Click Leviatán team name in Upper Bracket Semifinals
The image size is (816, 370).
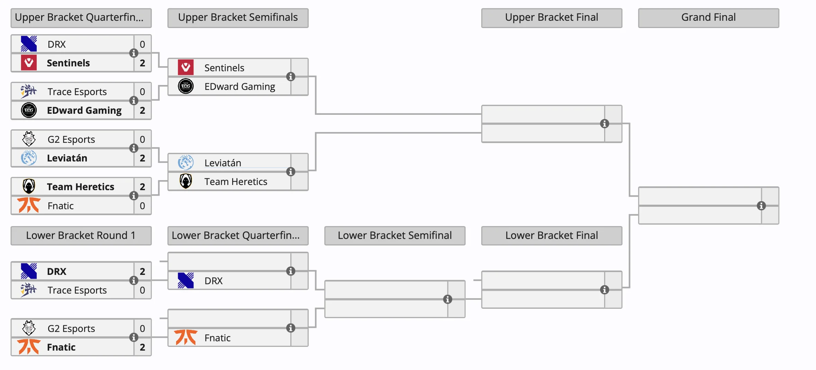click(x=223, y=163)
